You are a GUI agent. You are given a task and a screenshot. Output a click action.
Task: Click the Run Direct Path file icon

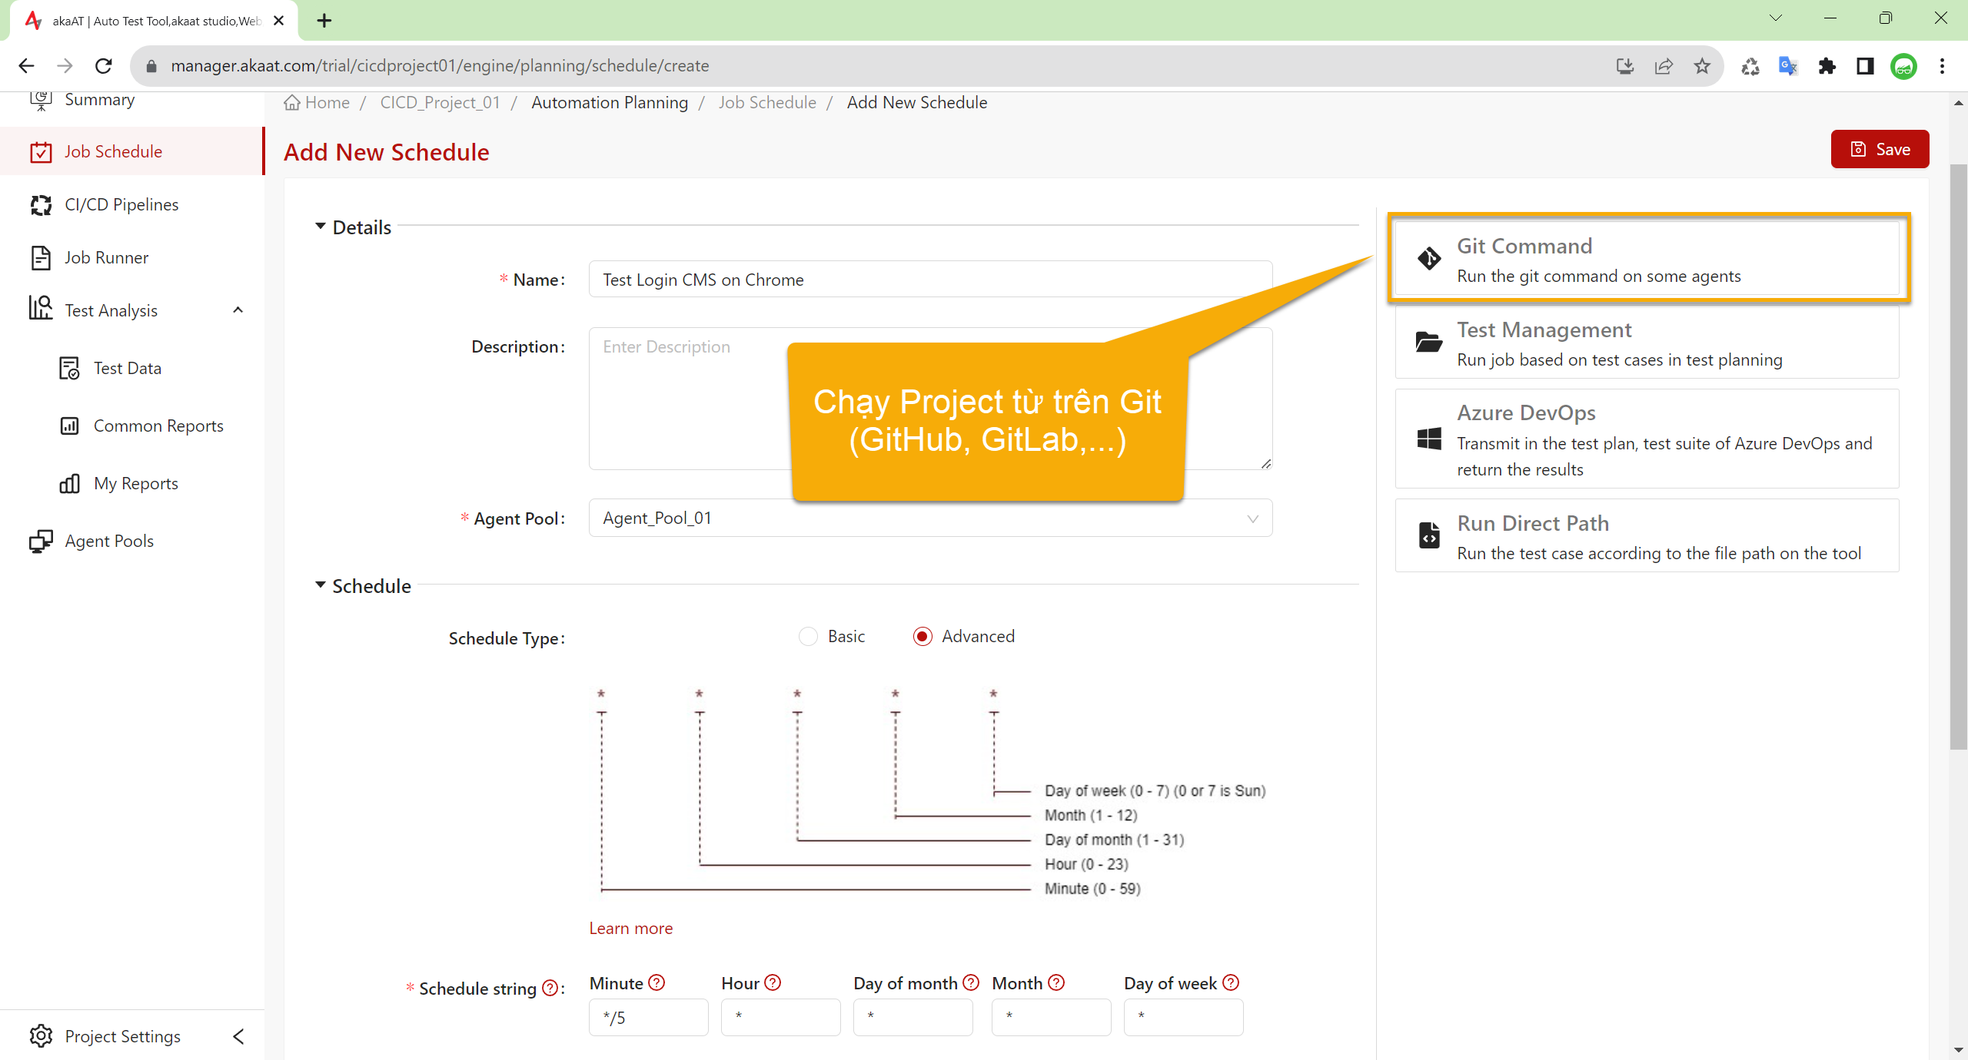[1428, 535]
